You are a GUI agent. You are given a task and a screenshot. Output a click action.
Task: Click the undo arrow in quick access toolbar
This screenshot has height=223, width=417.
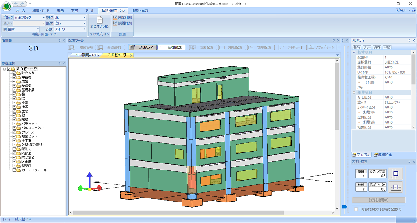[17, 4]
